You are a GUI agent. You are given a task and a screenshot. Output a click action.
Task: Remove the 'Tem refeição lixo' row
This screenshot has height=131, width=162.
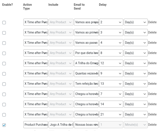[x=152, y=84]
